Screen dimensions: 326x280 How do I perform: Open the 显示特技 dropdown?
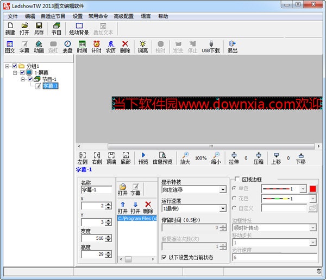click(223, 189)
